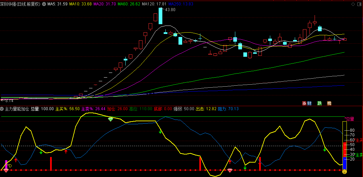
Task: Click the green *主卖 gauge label
Action: coord(359,155)
